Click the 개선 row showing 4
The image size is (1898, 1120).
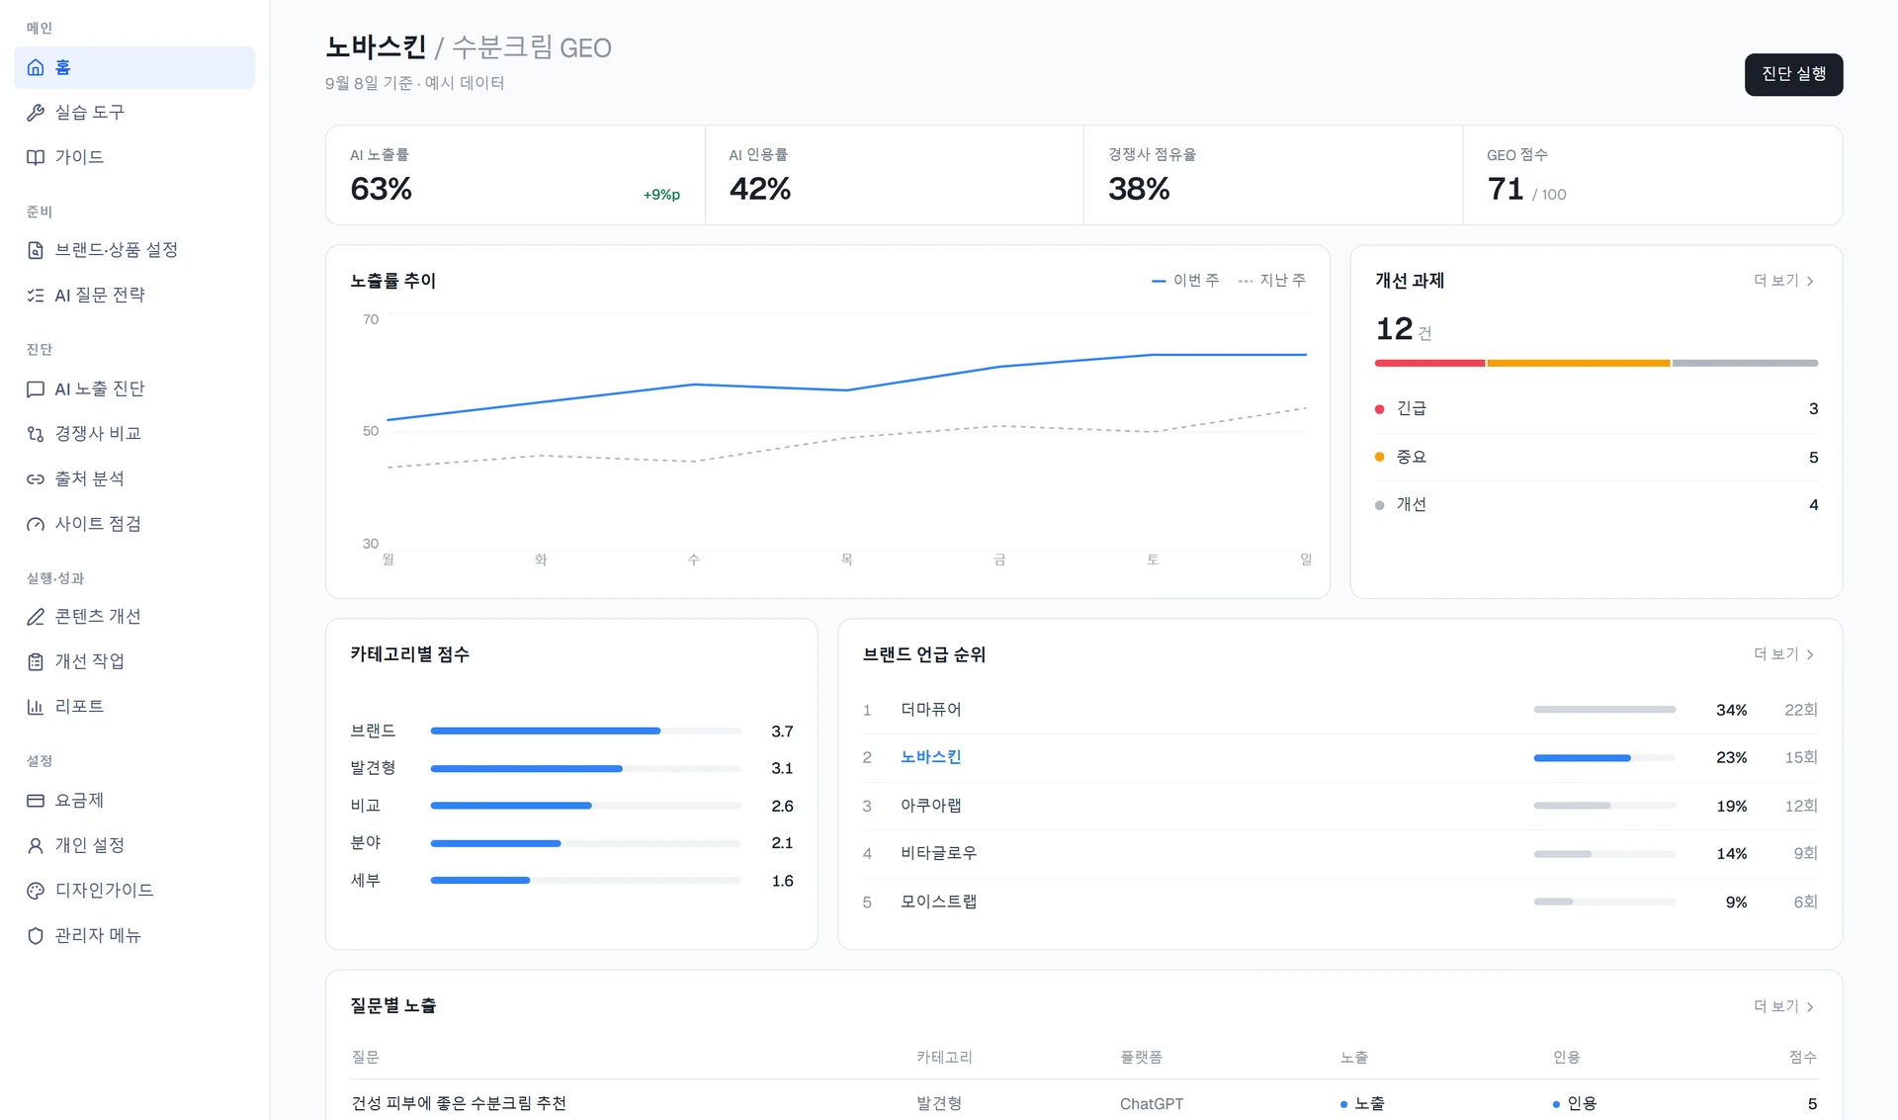pos(1596,504)
